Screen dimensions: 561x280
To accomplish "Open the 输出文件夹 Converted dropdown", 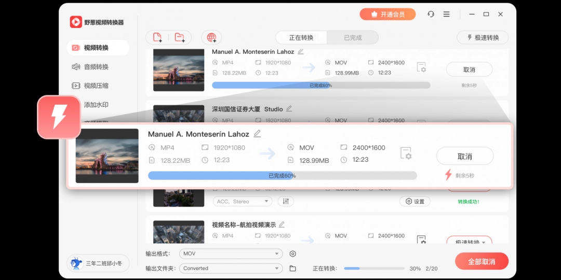I will click(x=231, y=268).
